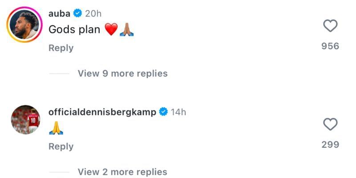Reply to officialdennisbergkamp's comment

click(x=61, y=146)
